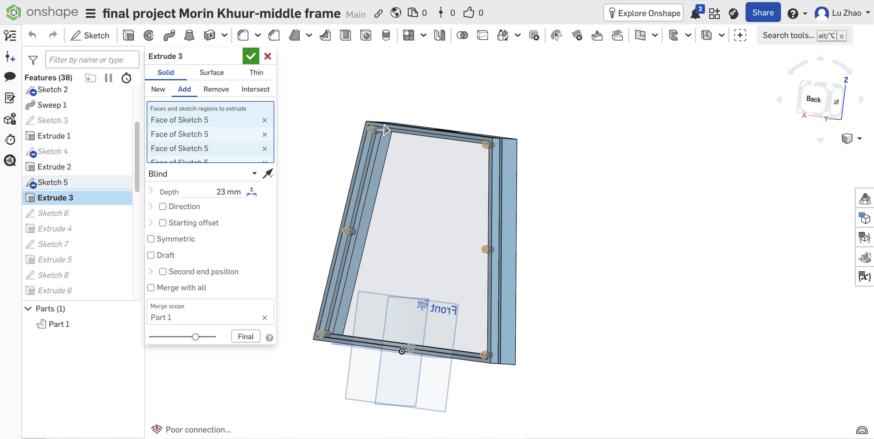This screenshot has height=439, width=874.
Task: Open the help menu dropdown
Action: click(x=797, y=13)
